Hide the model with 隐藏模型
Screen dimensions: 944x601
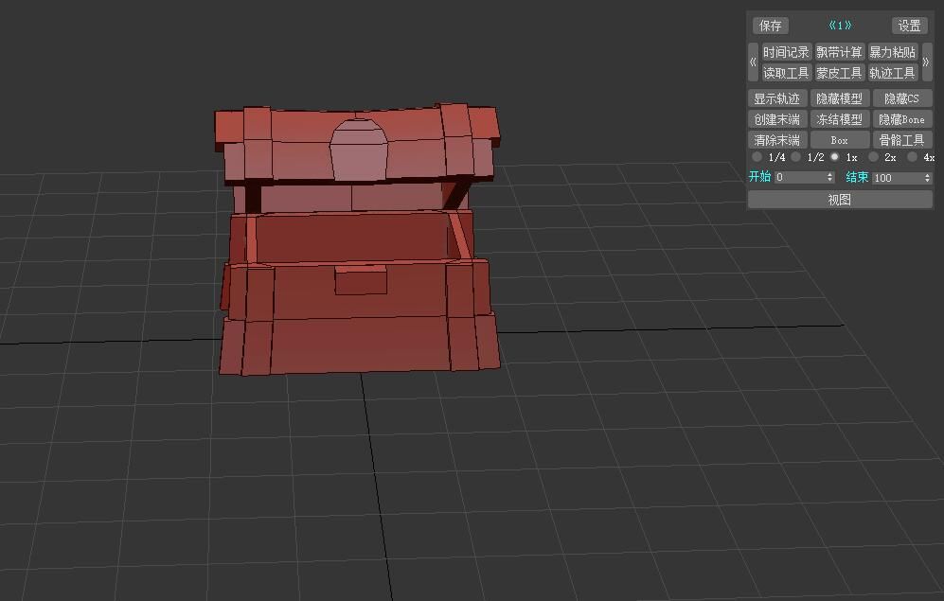pos(839,98)
